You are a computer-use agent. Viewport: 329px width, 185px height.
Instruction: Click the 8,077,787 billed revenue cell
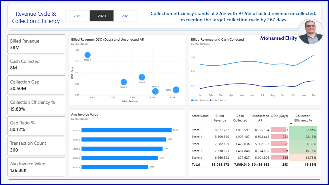(222, 130)
